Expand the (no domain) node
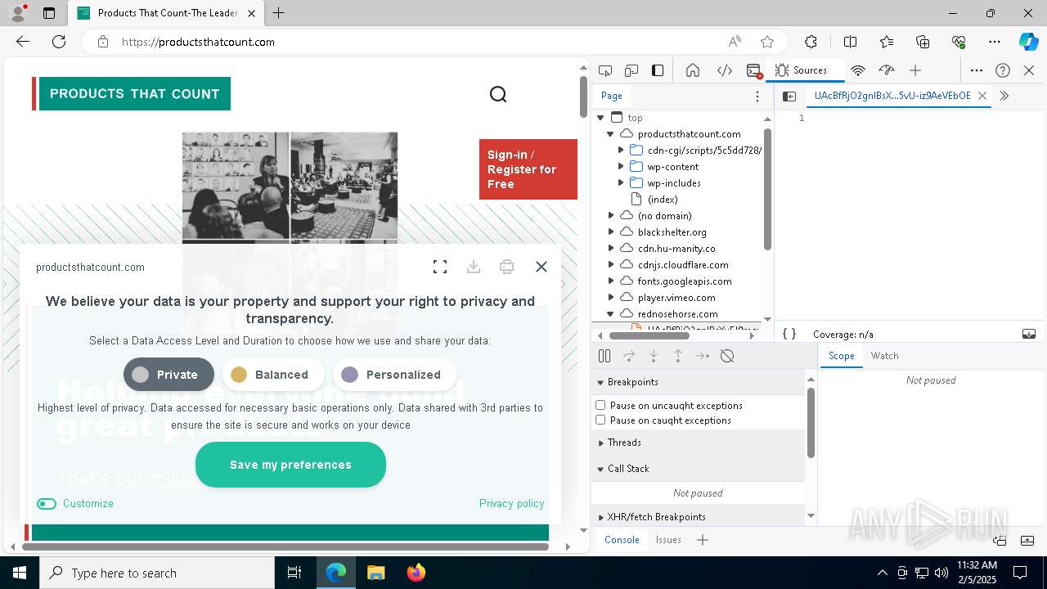 pos(610,216)
